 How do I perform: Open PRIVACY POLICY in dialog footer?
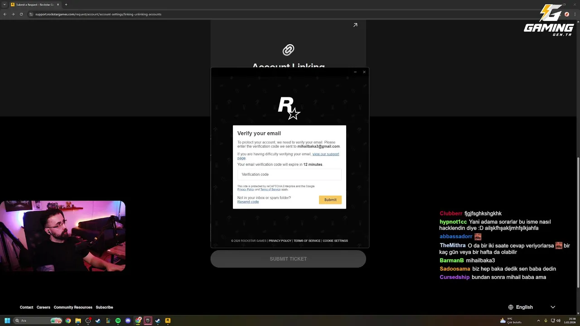[280, 241]
